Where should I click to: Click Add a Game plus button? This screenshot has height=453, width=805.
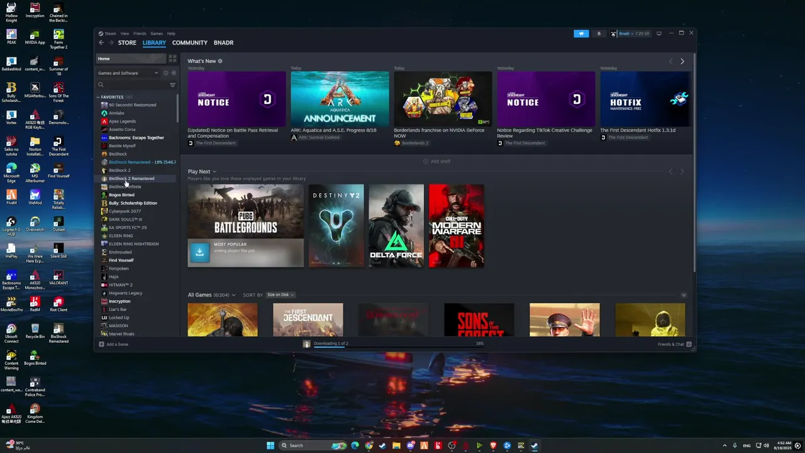tap(101, 344)
